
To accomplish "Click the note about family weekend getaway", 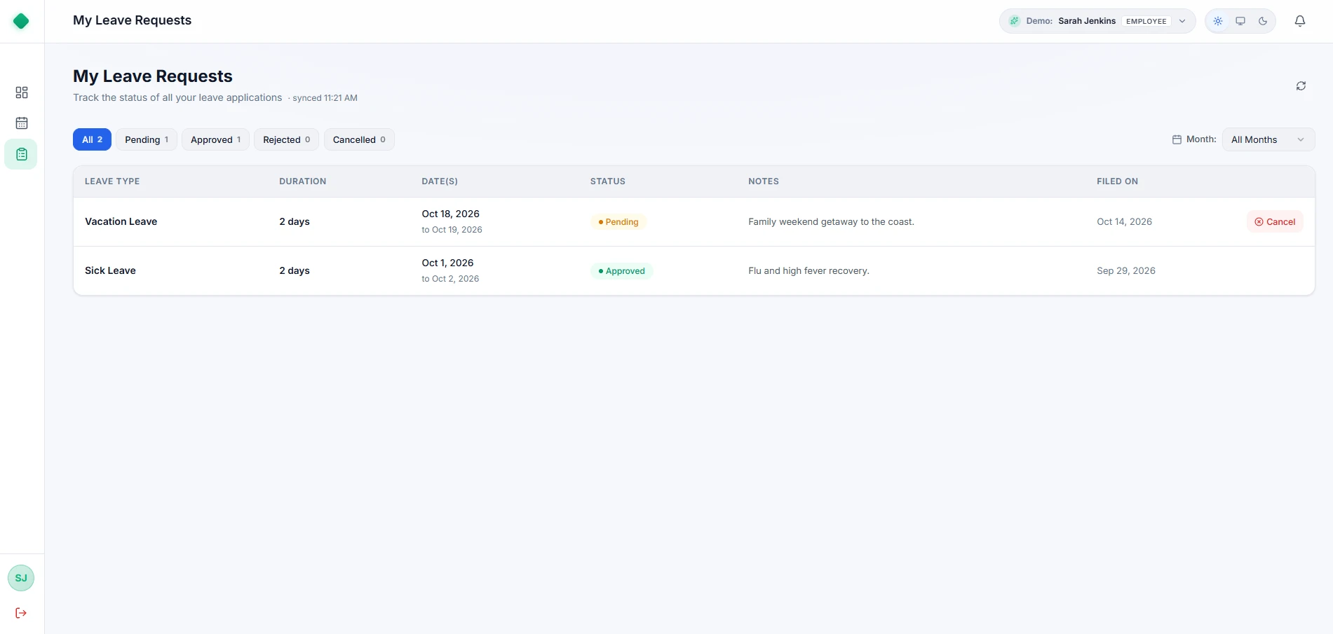I will pos(831,221).
